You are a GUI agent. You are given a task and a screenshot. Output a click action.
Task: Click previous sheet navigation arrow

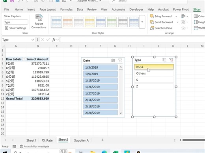[x=6, y=140]
